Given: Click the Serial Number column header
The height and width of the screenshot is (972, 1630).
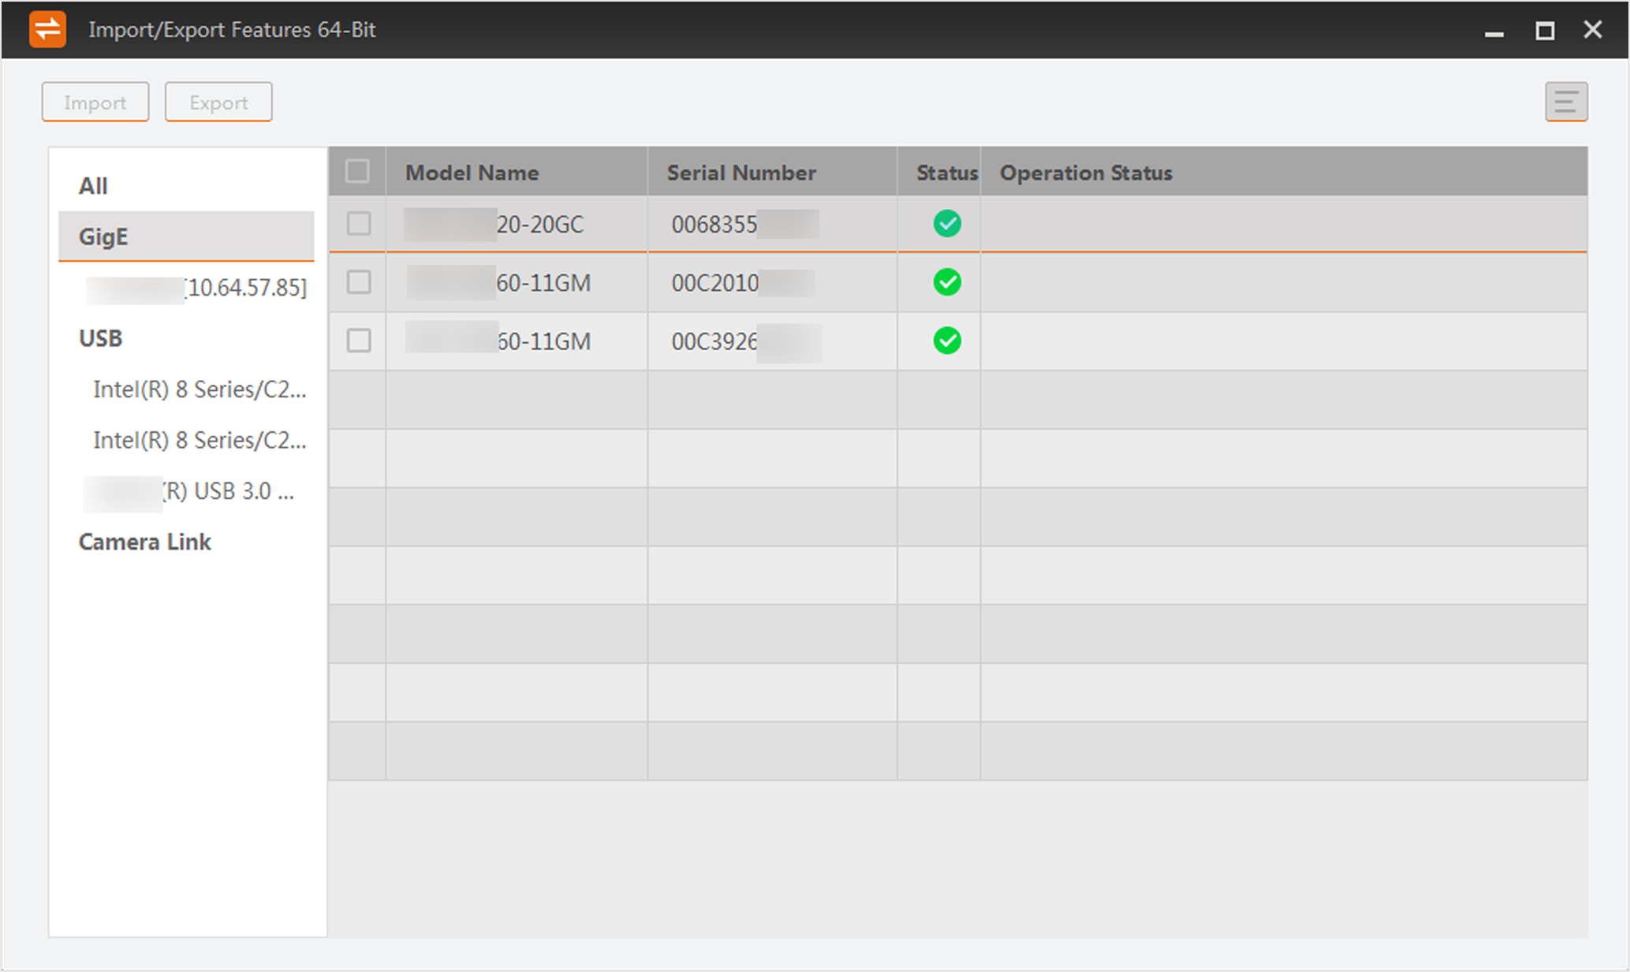Looking at the screenshot, I should click(740, 173).
